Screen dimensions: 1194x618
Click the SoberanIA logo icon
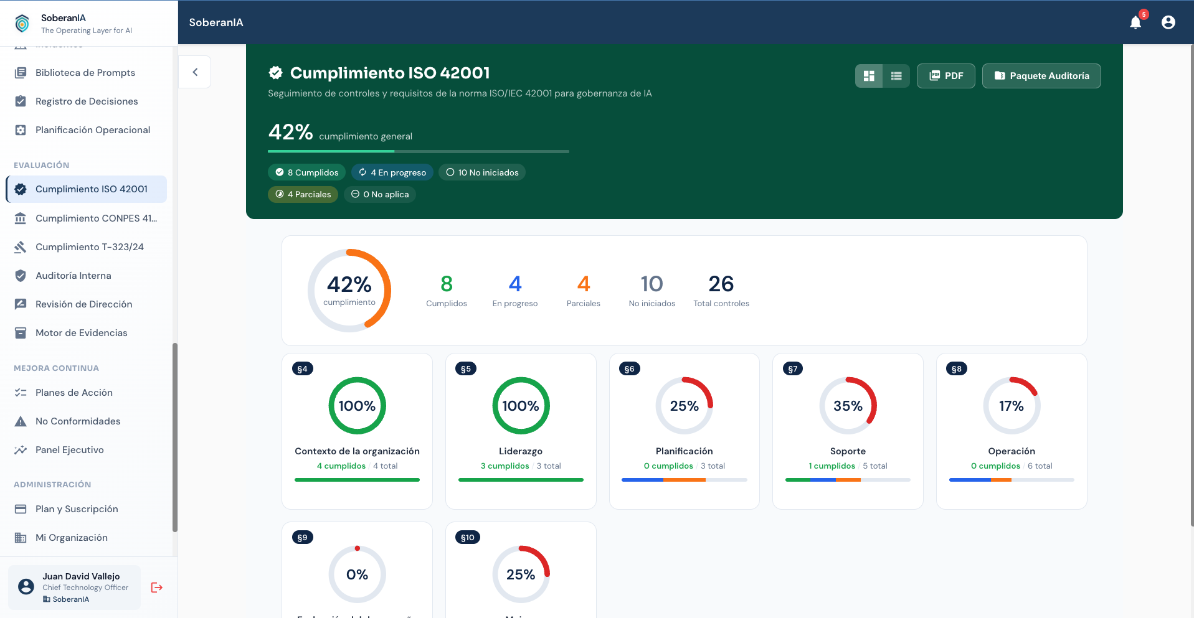22,23
